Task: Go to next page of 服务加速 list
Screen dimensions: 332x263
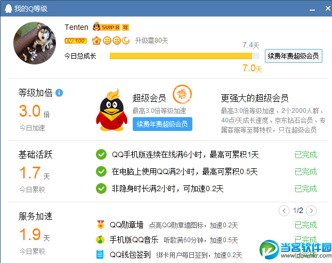Action: tap(311, 211)
